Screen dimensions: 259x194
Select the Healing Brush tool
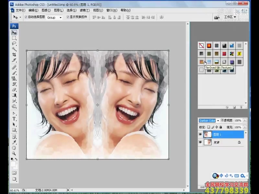[14, 67]
